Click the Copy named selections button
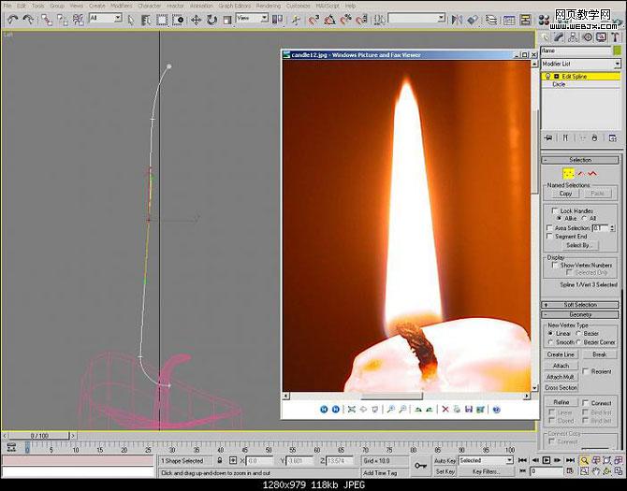627x491 pixels. [x=565, y=194]
